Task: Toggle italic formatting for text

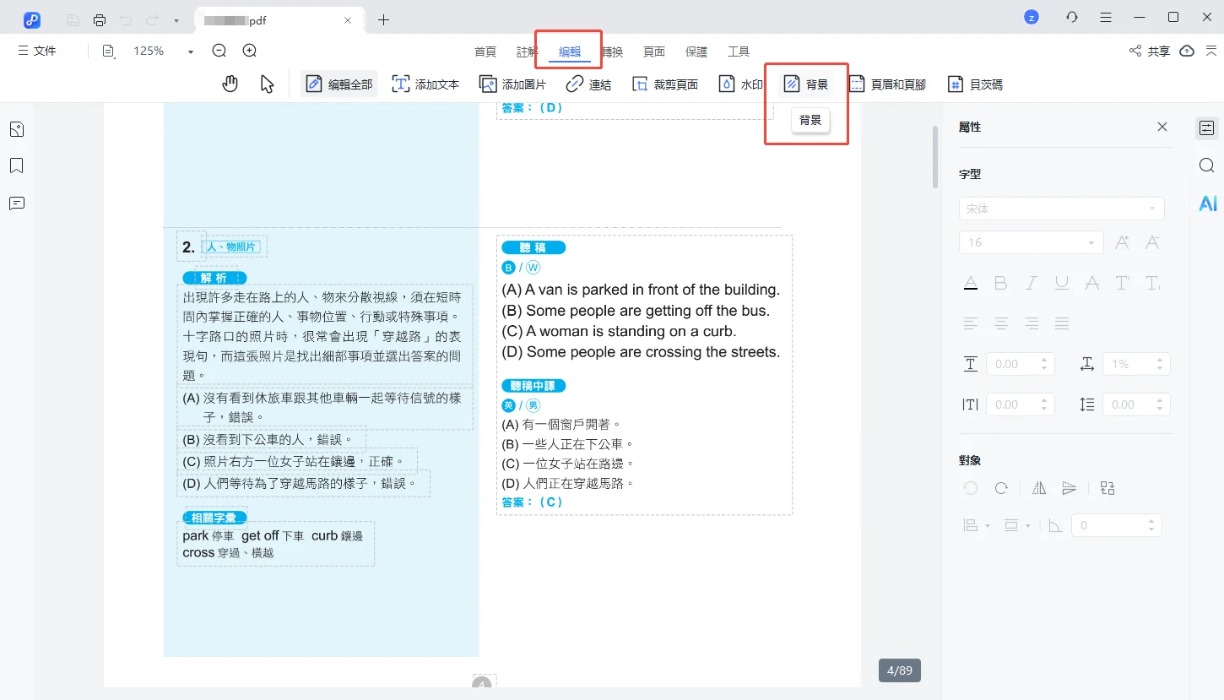Action: coord(1031,283)
